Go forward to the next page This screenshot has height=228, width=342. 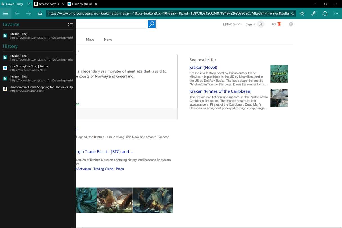click(x=28, y=13)
